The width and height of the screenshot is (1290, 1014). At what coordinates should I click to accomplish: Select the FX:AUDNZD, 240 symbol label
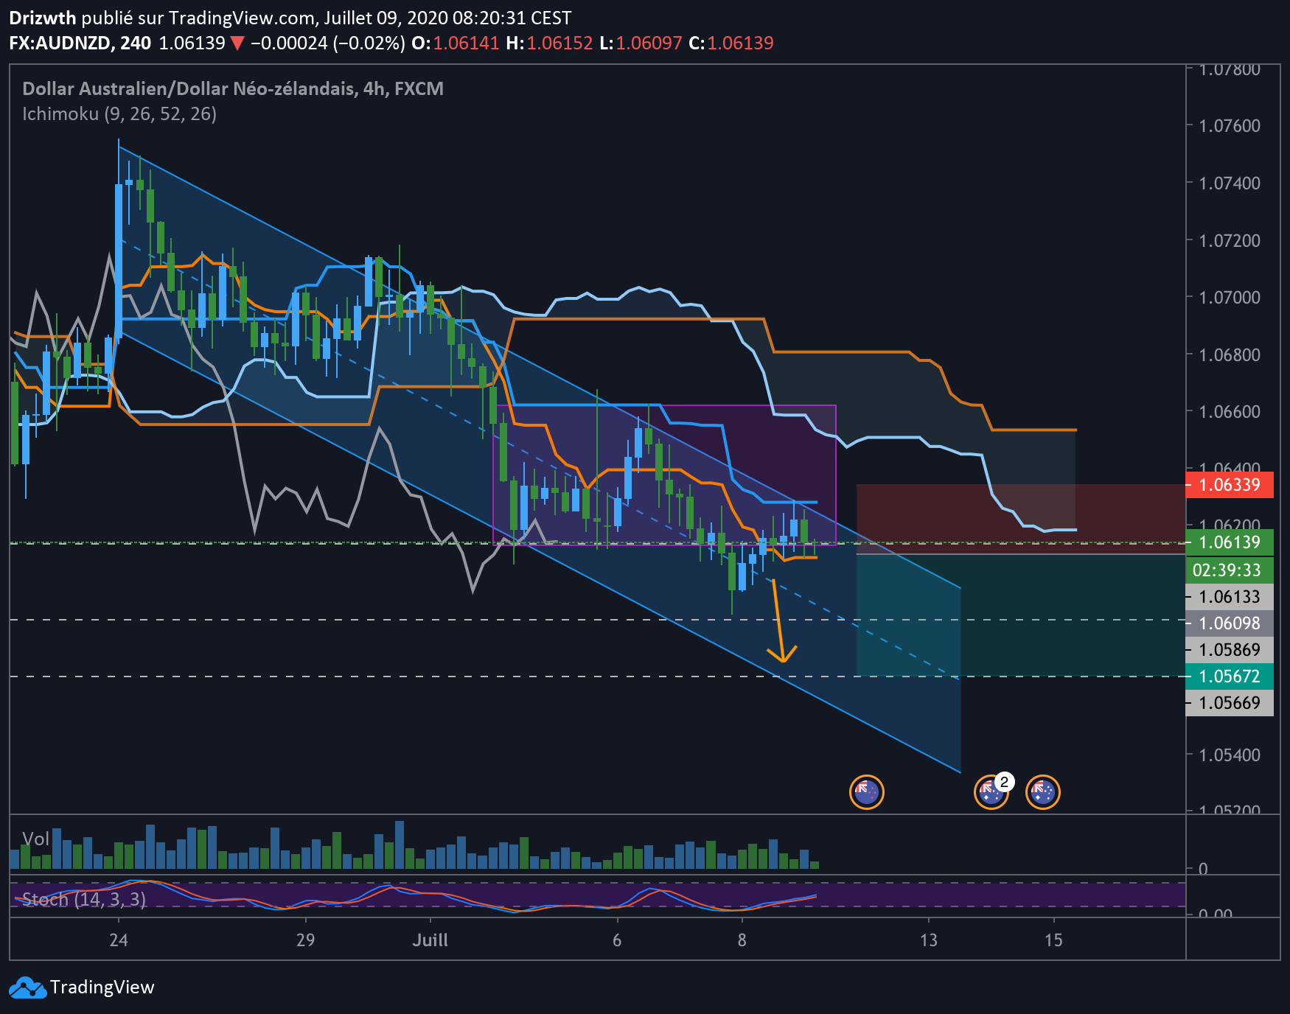click(80, 43)
